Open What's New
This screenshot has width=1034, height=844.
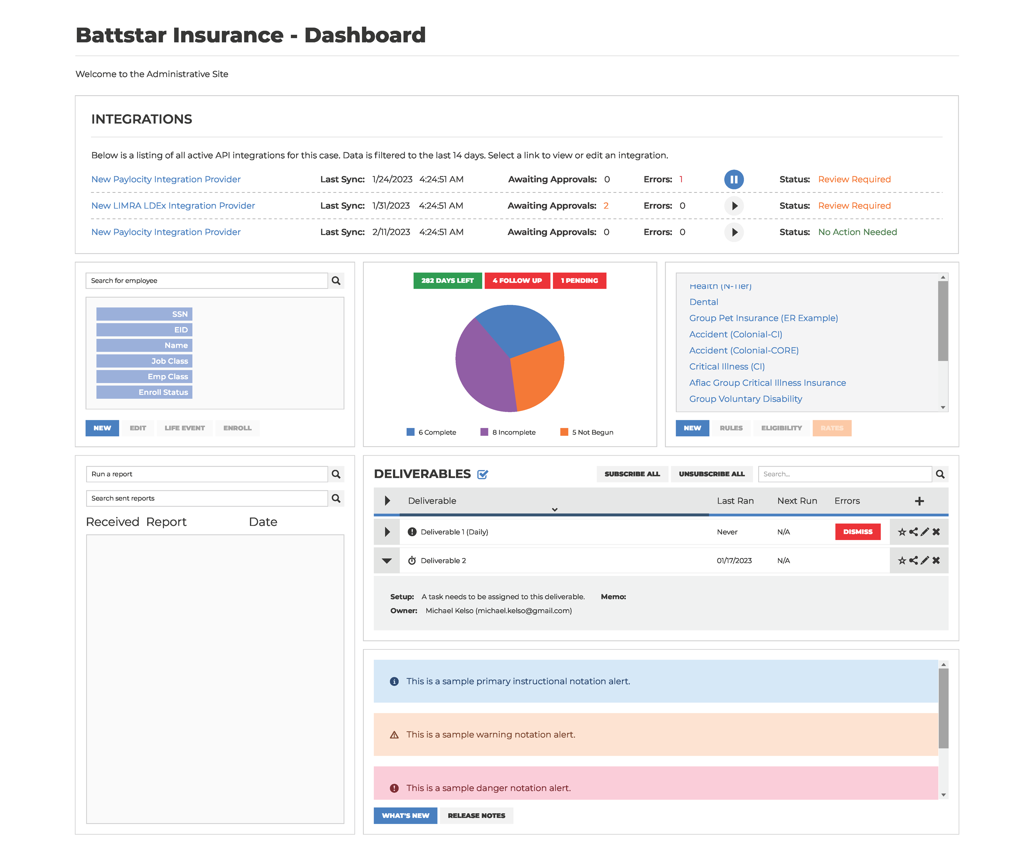pos(405,816)
